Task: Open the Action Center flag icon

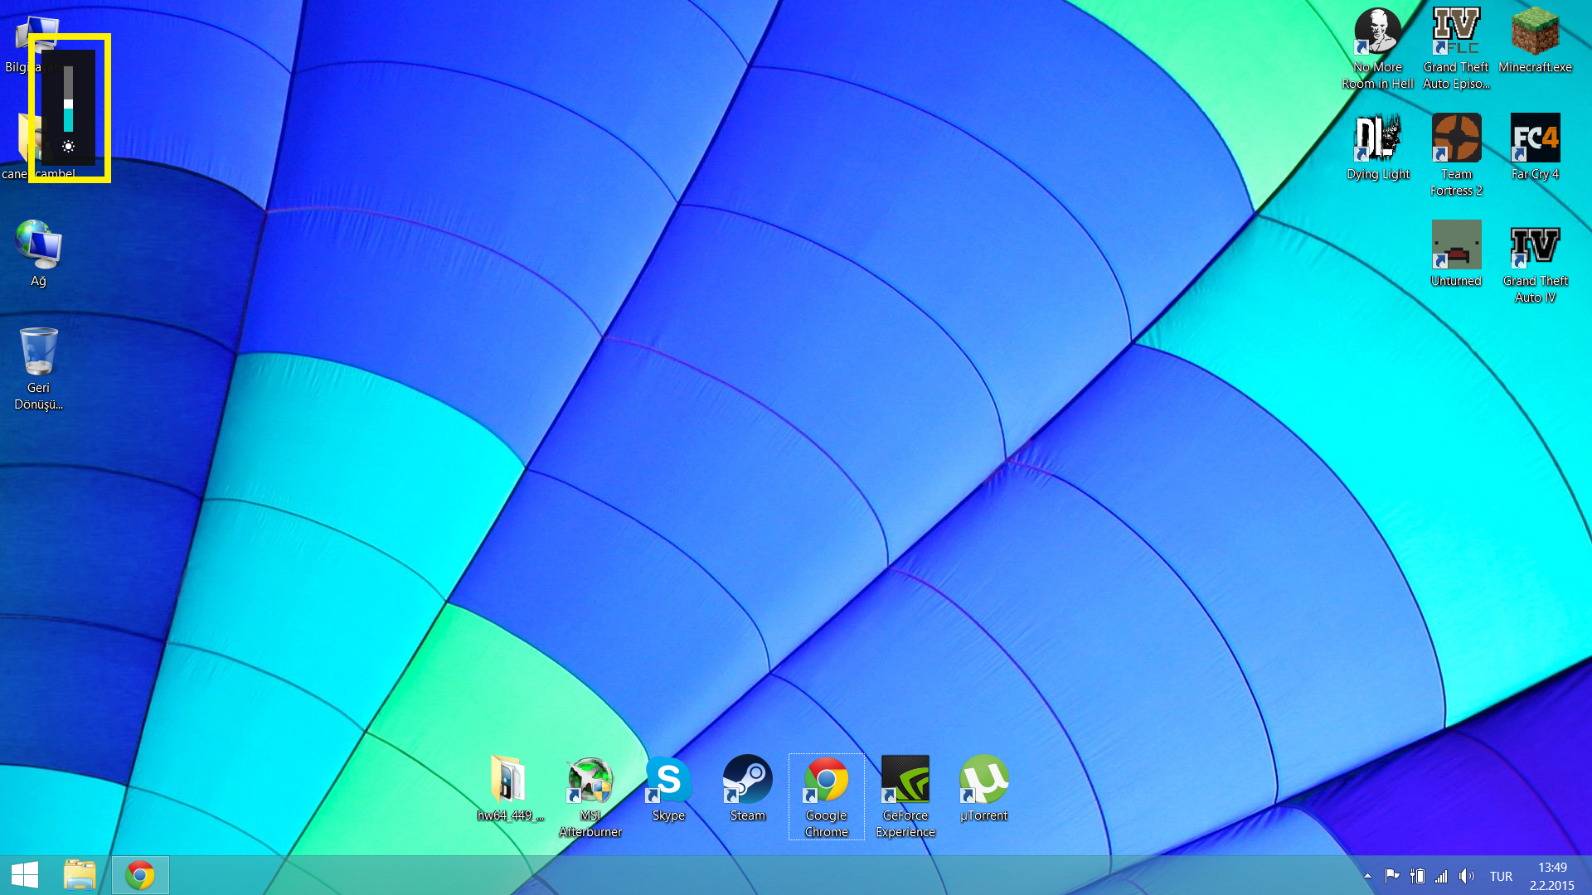Action: point(1392,876)
